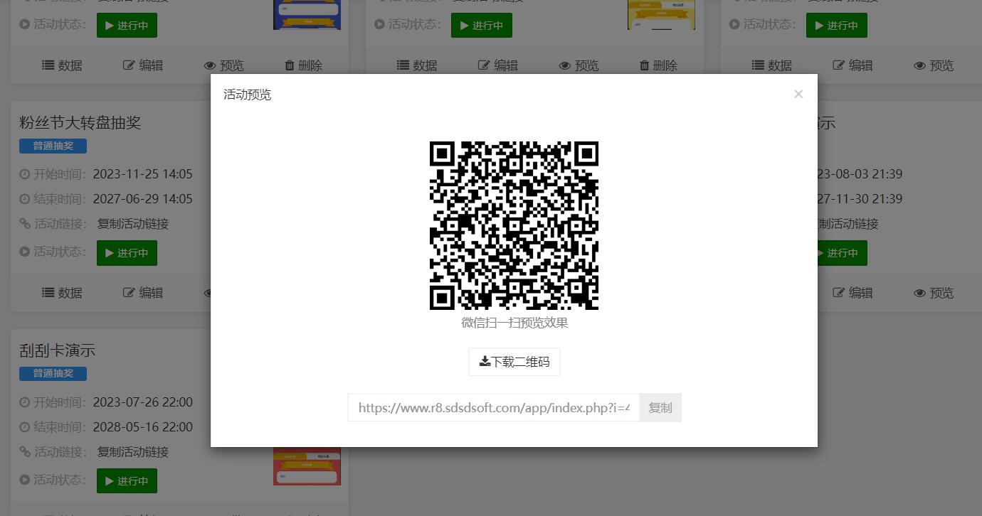Click 编辑 in the card ending 27-11-30 21:39
Viewport: 982px width, 516px height.
click(853, 293)
